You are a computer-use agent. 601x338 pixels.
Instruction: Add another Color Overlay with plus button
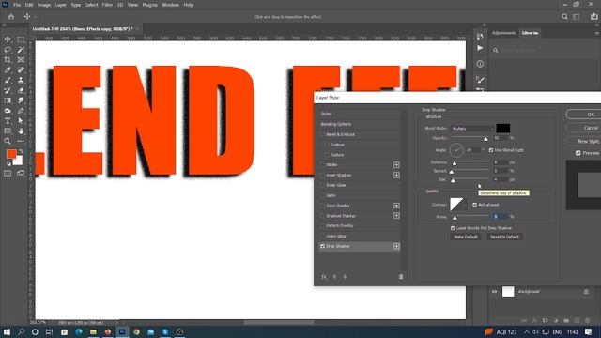click(396, 206)
